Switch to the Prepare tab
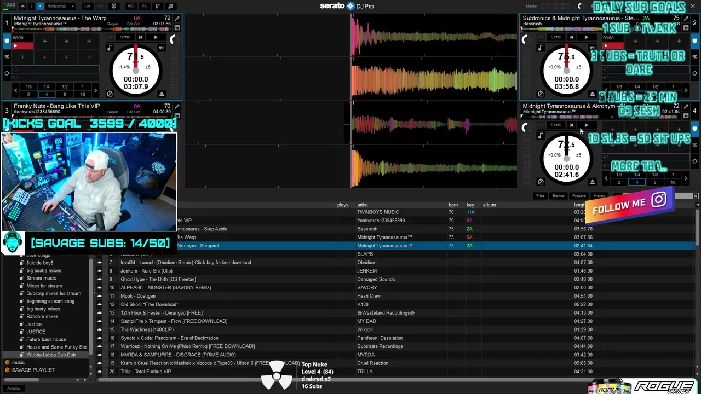 pos(579,196)
